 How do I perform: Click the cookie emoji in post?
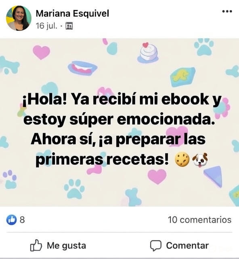182,159
